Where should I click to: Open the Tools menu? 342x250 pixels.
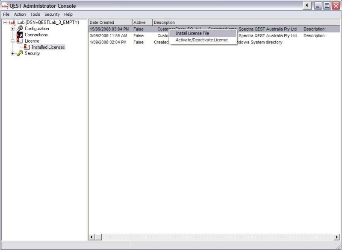pos(35,14)
